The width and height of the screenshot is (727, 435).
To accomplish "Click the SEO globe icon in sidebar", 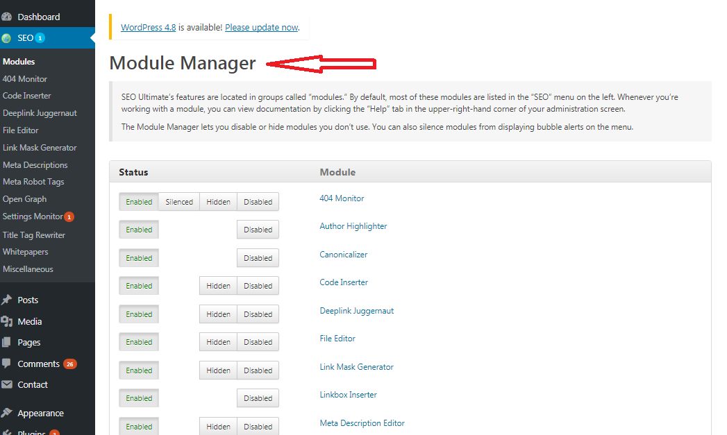I will click(x=6, y=38).
